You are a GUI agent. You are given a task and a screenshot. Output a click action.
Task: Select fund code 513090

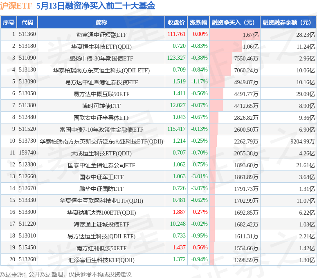coord(27,82)
